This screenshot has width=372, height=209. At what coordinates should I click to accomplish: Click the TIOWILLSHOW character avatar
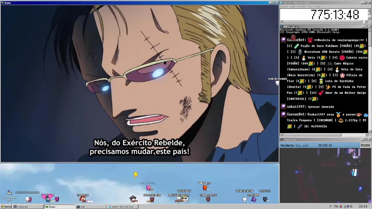(x=208, y=199)
